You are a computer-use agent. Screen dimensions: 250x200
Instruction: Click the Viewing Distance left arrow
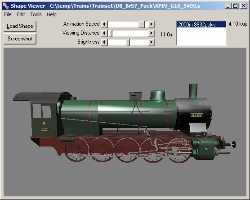104,33
